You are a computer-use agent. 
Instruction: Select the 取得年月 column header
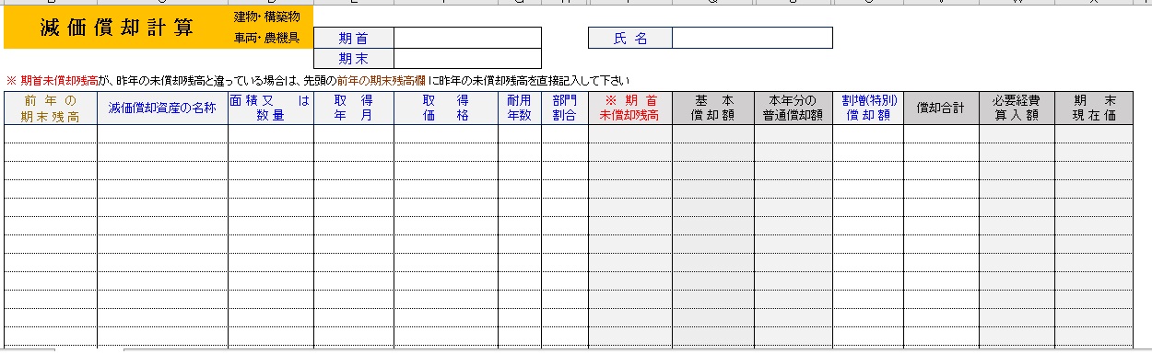pos(354,108)
